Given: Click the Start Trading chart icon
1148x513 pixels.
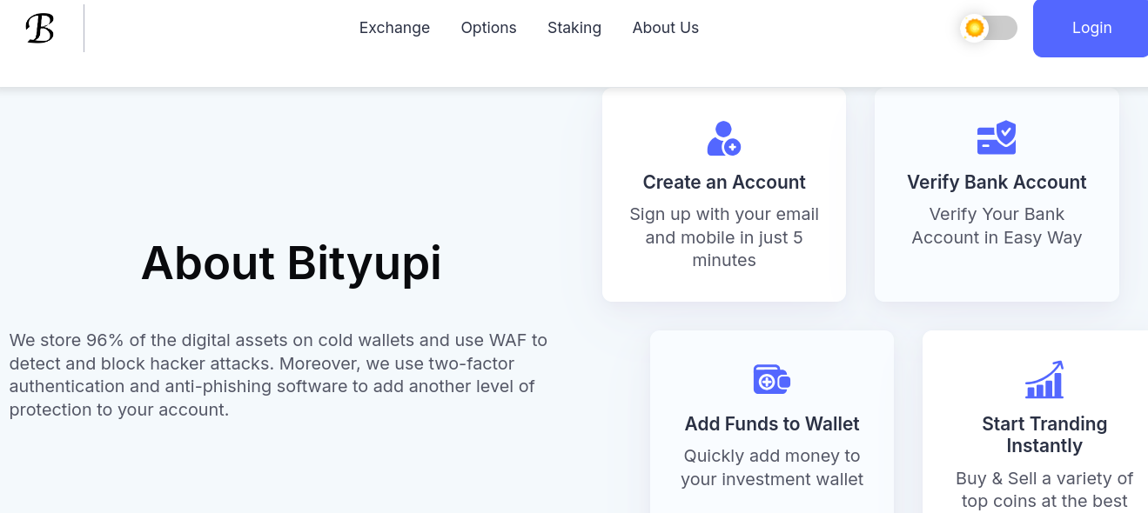Looking at the screenshot, I should [x=1044, y=380].
